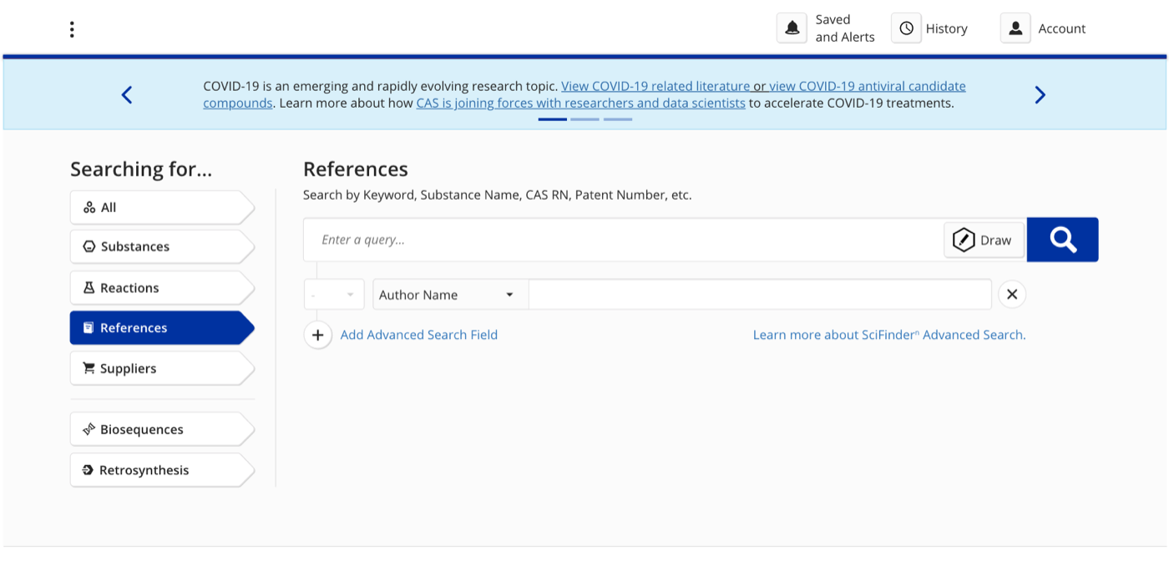Screen dimensions: 1169x561
Task: Open the boolean operator dropdown
Action: (334, 295)
